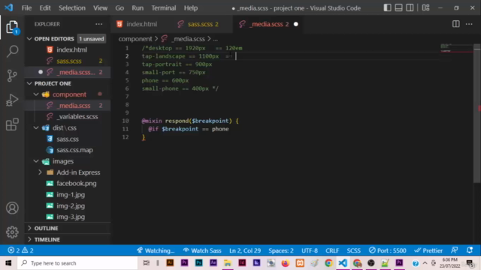
Task: Click the Watch Sass status bar button
Action: (x=202, y=250)
